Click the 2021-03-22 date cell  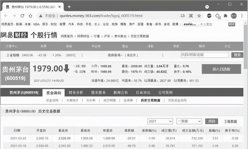point(18,138)
